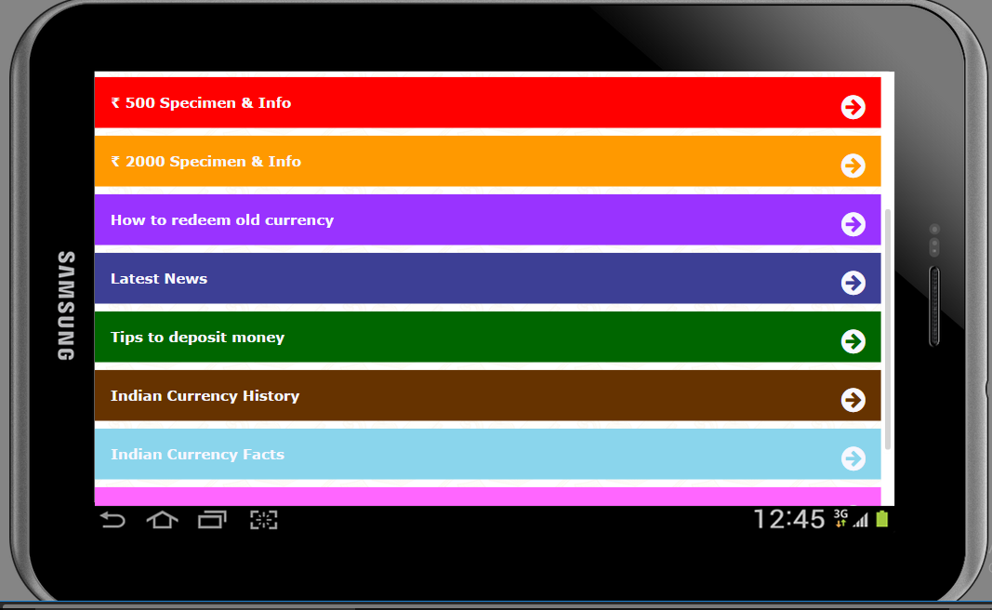
Task: Open Indian Currency Facts
Action: pyautogui.click(x=488, y=455)
